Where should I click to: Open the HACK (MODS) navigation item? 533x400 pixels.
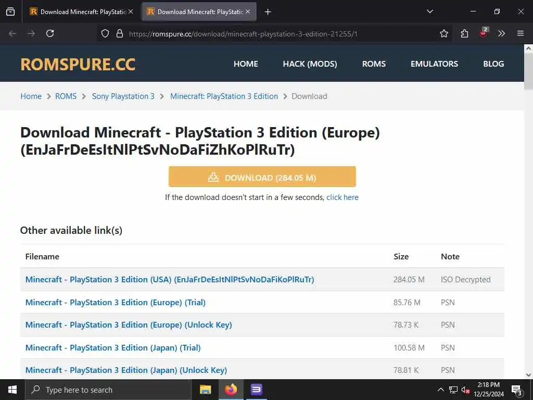(310, 64)
